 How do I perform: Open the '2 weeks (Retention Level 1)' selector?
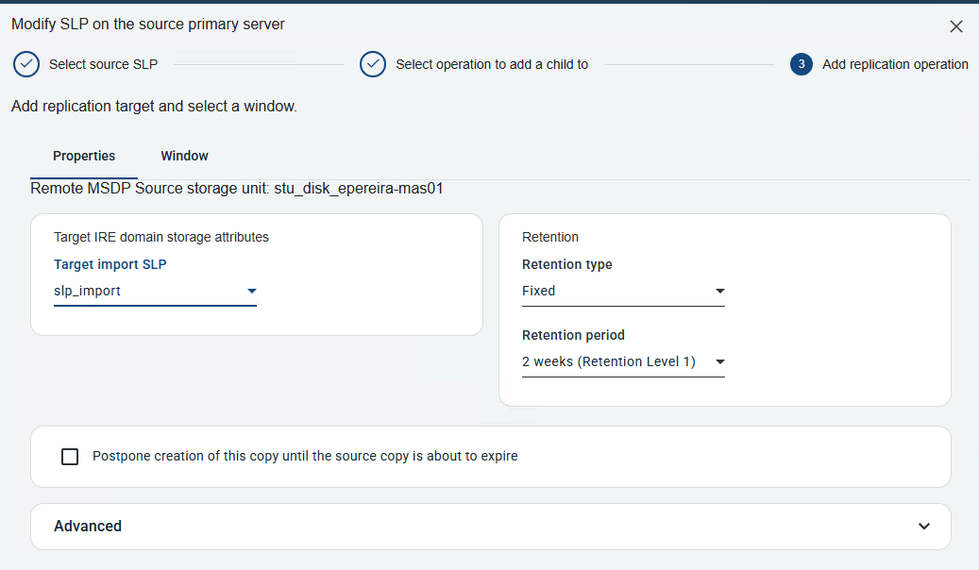[614, 362]
